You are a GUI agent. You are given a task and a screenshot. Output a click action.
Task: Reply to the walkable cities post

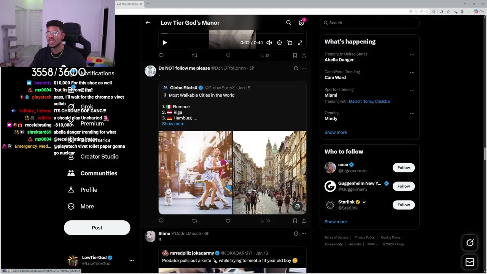click(x=161, y=221)
